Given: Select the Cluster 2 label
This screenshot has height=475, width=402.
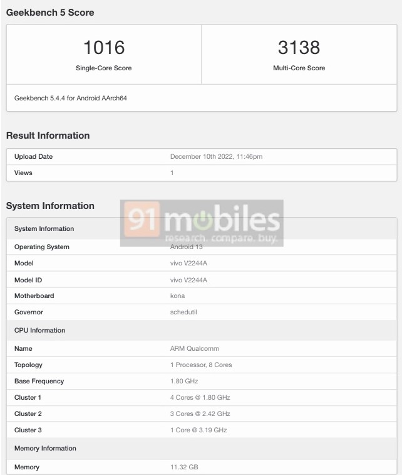Looking at the screenshot, I should [x=28, y=414].
